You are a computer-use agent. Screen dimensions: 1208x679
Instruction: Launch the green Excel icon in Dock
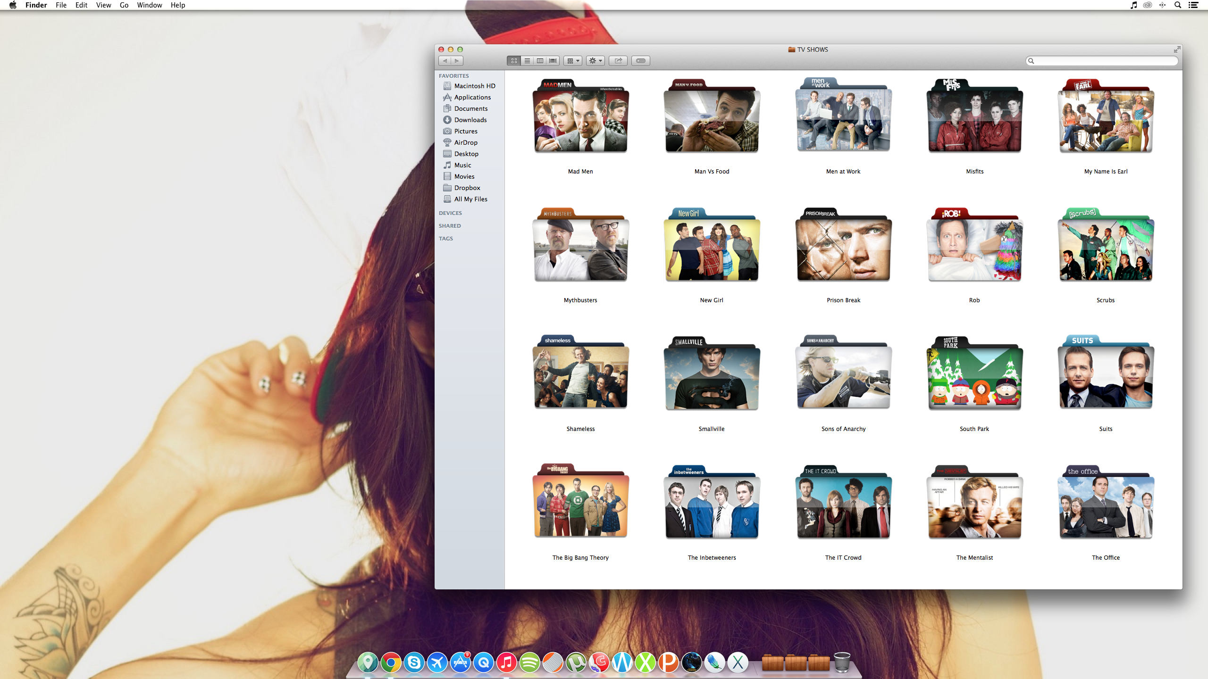click(645, 662)
